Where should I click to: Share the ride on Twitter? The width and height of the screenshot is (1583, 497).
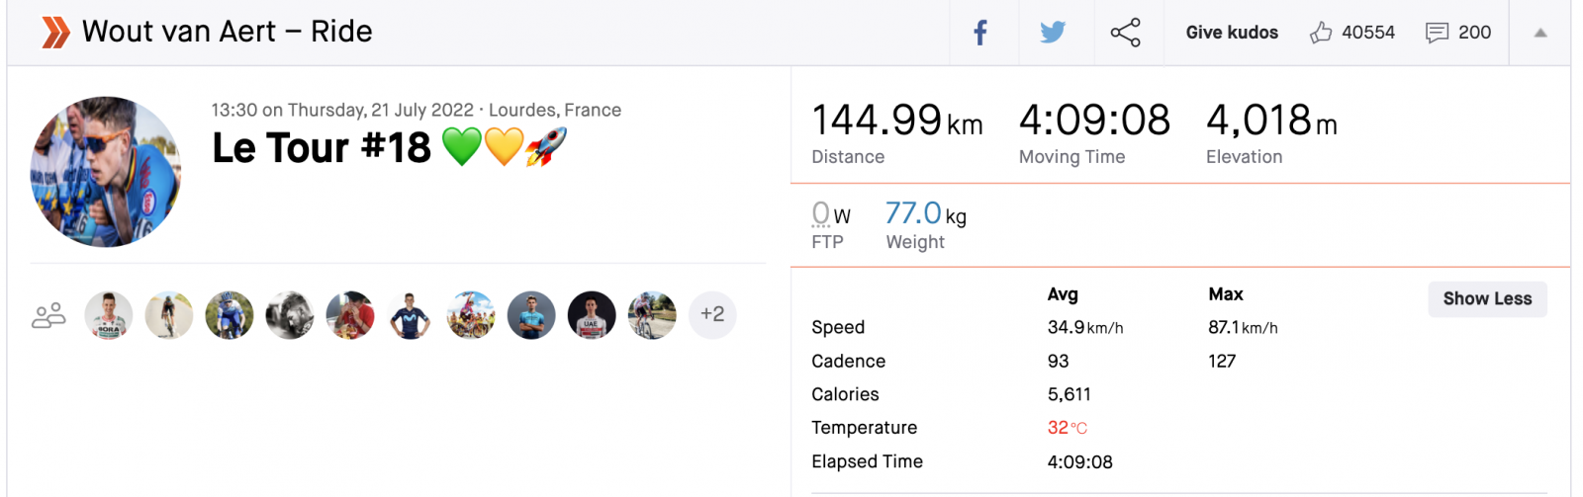coord(1053,33)
